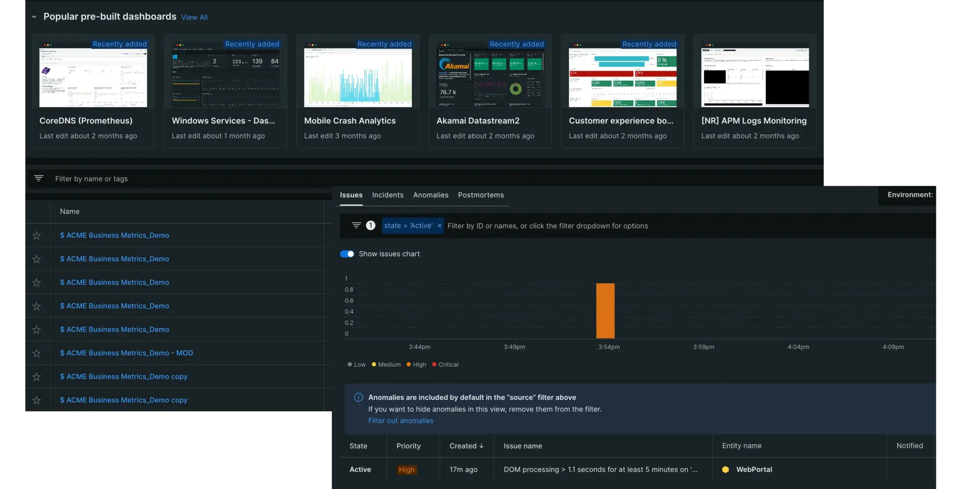Remove the state = 'Active' filter chip
This screenshot has width=962, height=489.
point(439,226)
